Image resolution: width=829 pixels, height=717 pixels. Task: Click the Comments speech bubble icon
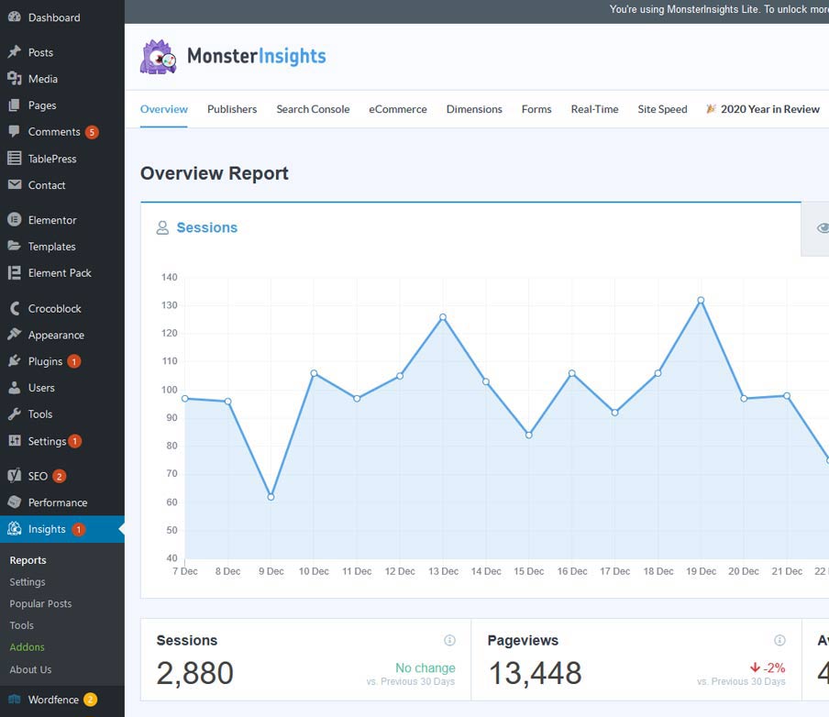tap(15, 132)
